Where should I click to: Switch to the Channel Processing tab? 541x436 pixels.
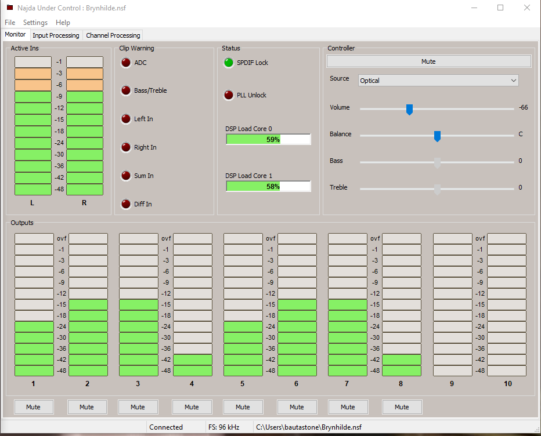pyautogui.click(x=113, y=35)
